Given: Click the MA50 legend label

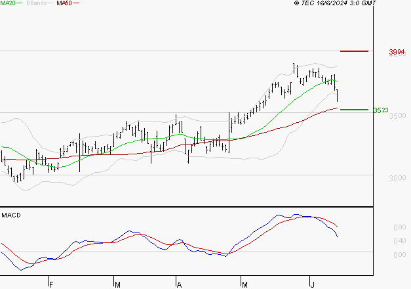Looking at the screenshot, I should 64,3.
